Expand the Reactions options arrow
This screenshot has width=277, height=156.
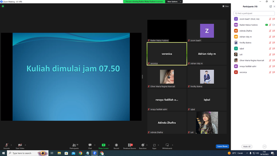pos(147,145)
